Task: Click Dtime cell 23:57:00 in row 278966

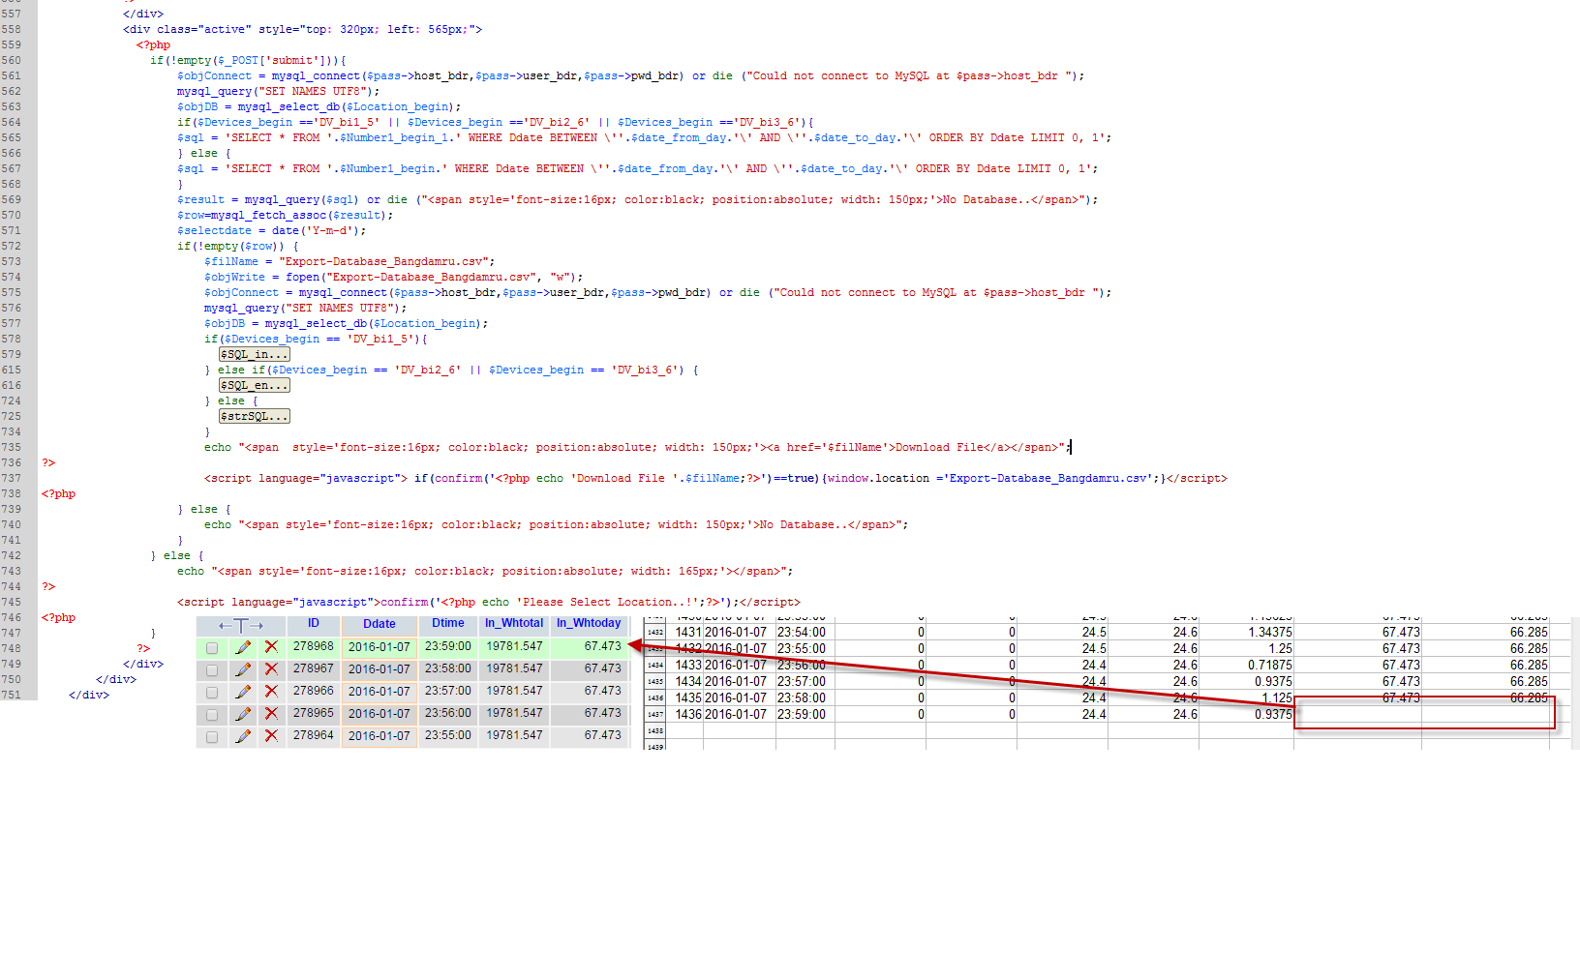Action: point(448,691)
